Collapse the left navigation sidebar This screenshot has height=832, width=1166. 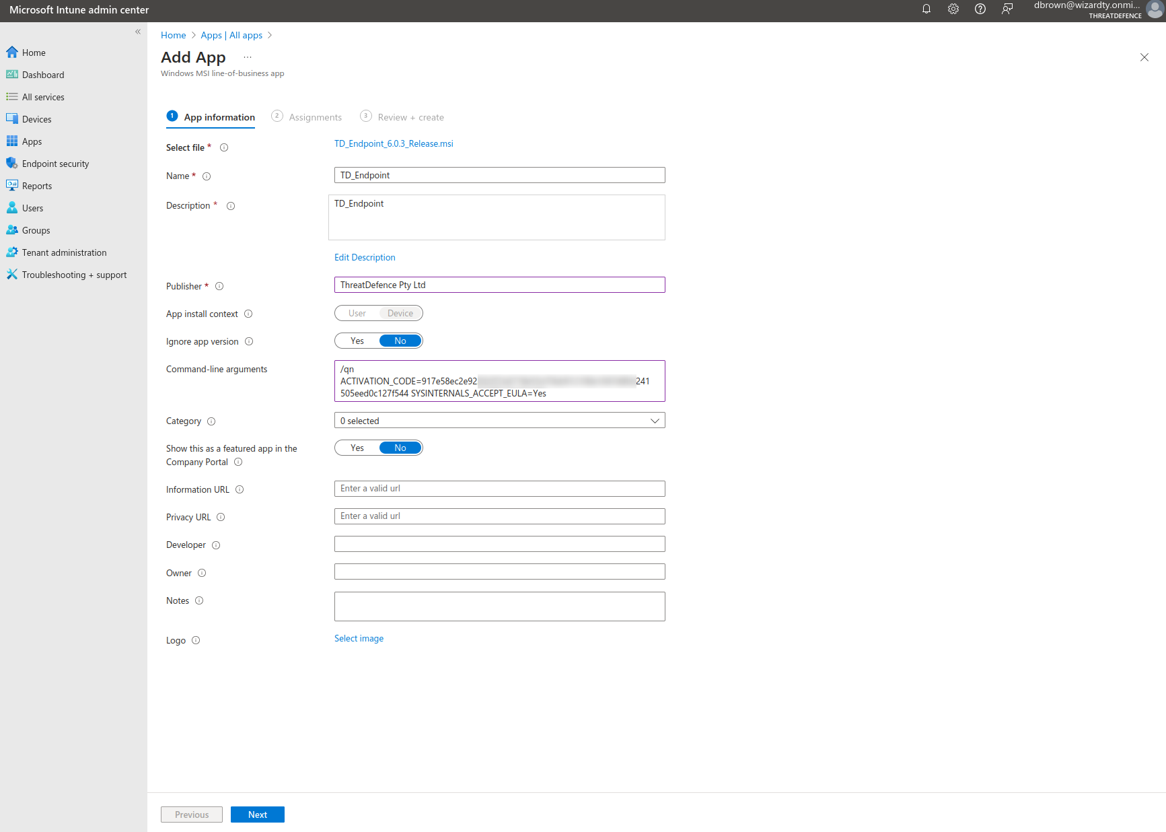(x=138, y=32)
